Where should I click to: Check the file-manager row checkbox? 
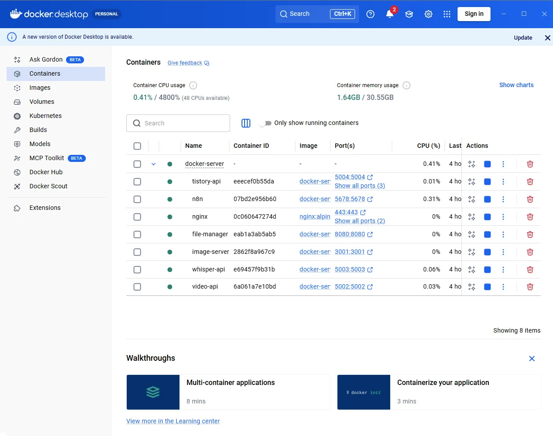point(137,234)
